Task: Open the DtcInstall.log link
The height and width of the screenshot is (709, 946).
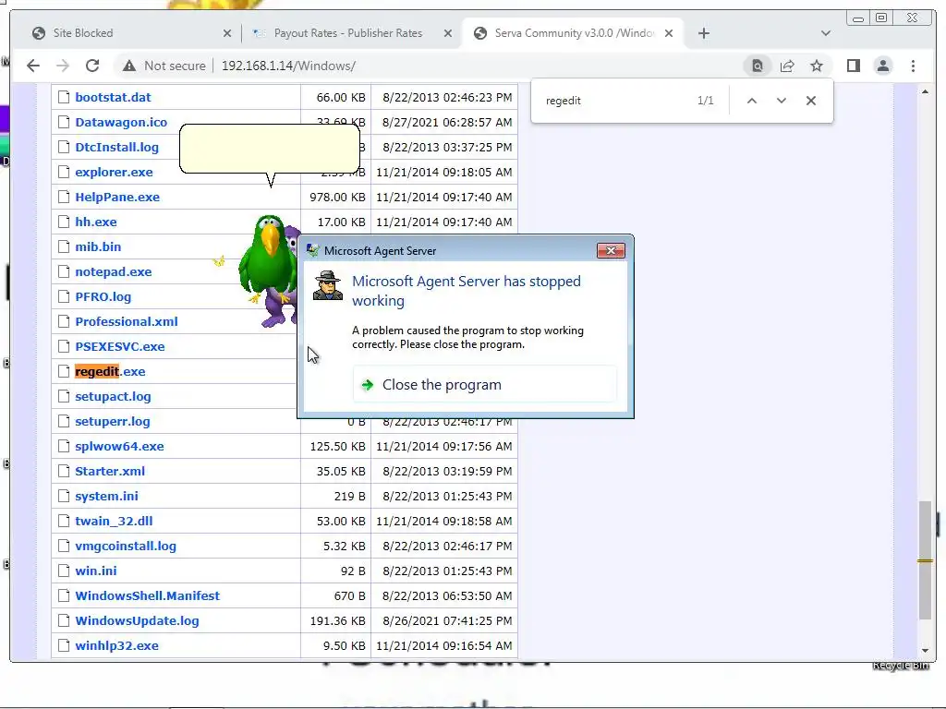Action: click(116, 147)
